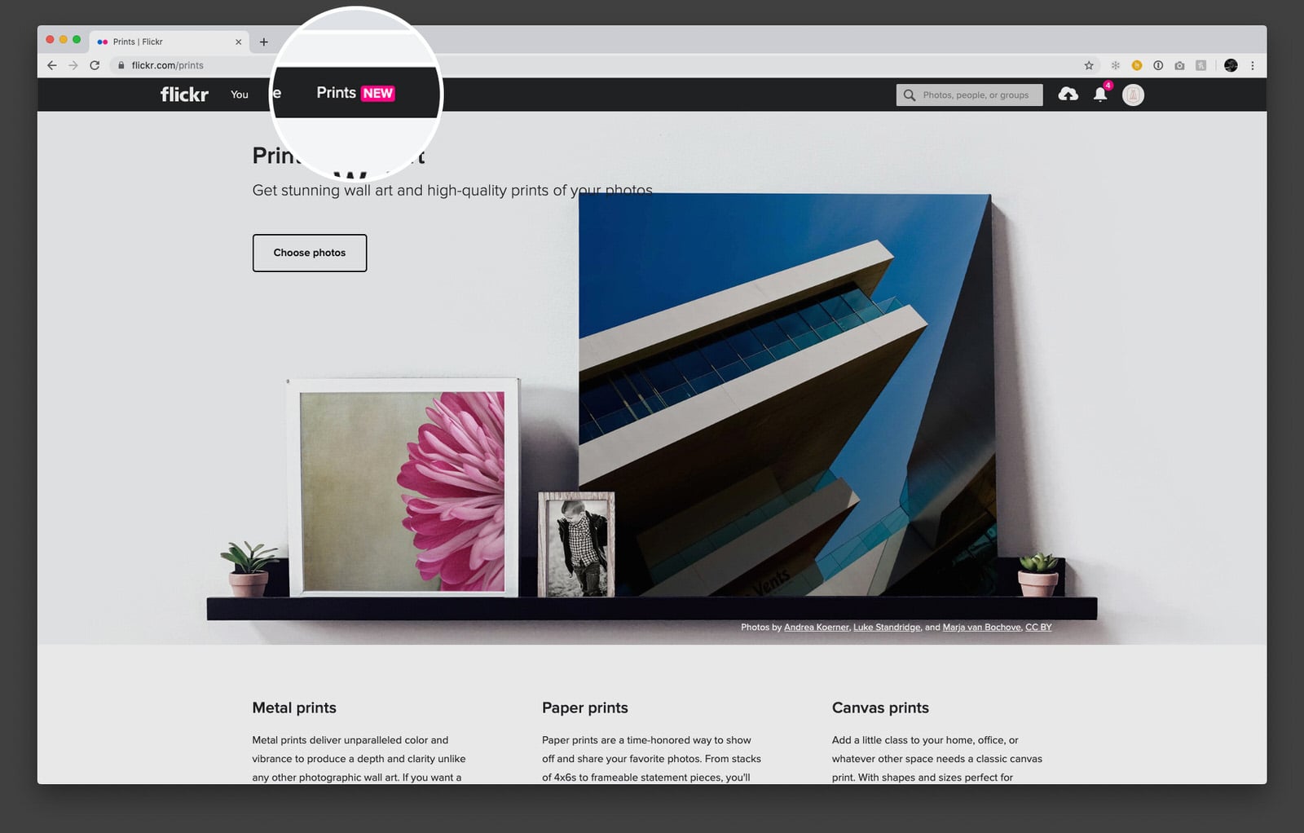Viewport: 1304px width, 833px height.
Task: Click the browser back arrow
Action: (51, 64)
